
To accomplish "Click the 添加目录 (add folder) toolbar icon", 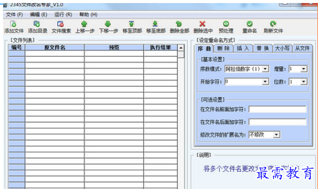I will (36, 24).
